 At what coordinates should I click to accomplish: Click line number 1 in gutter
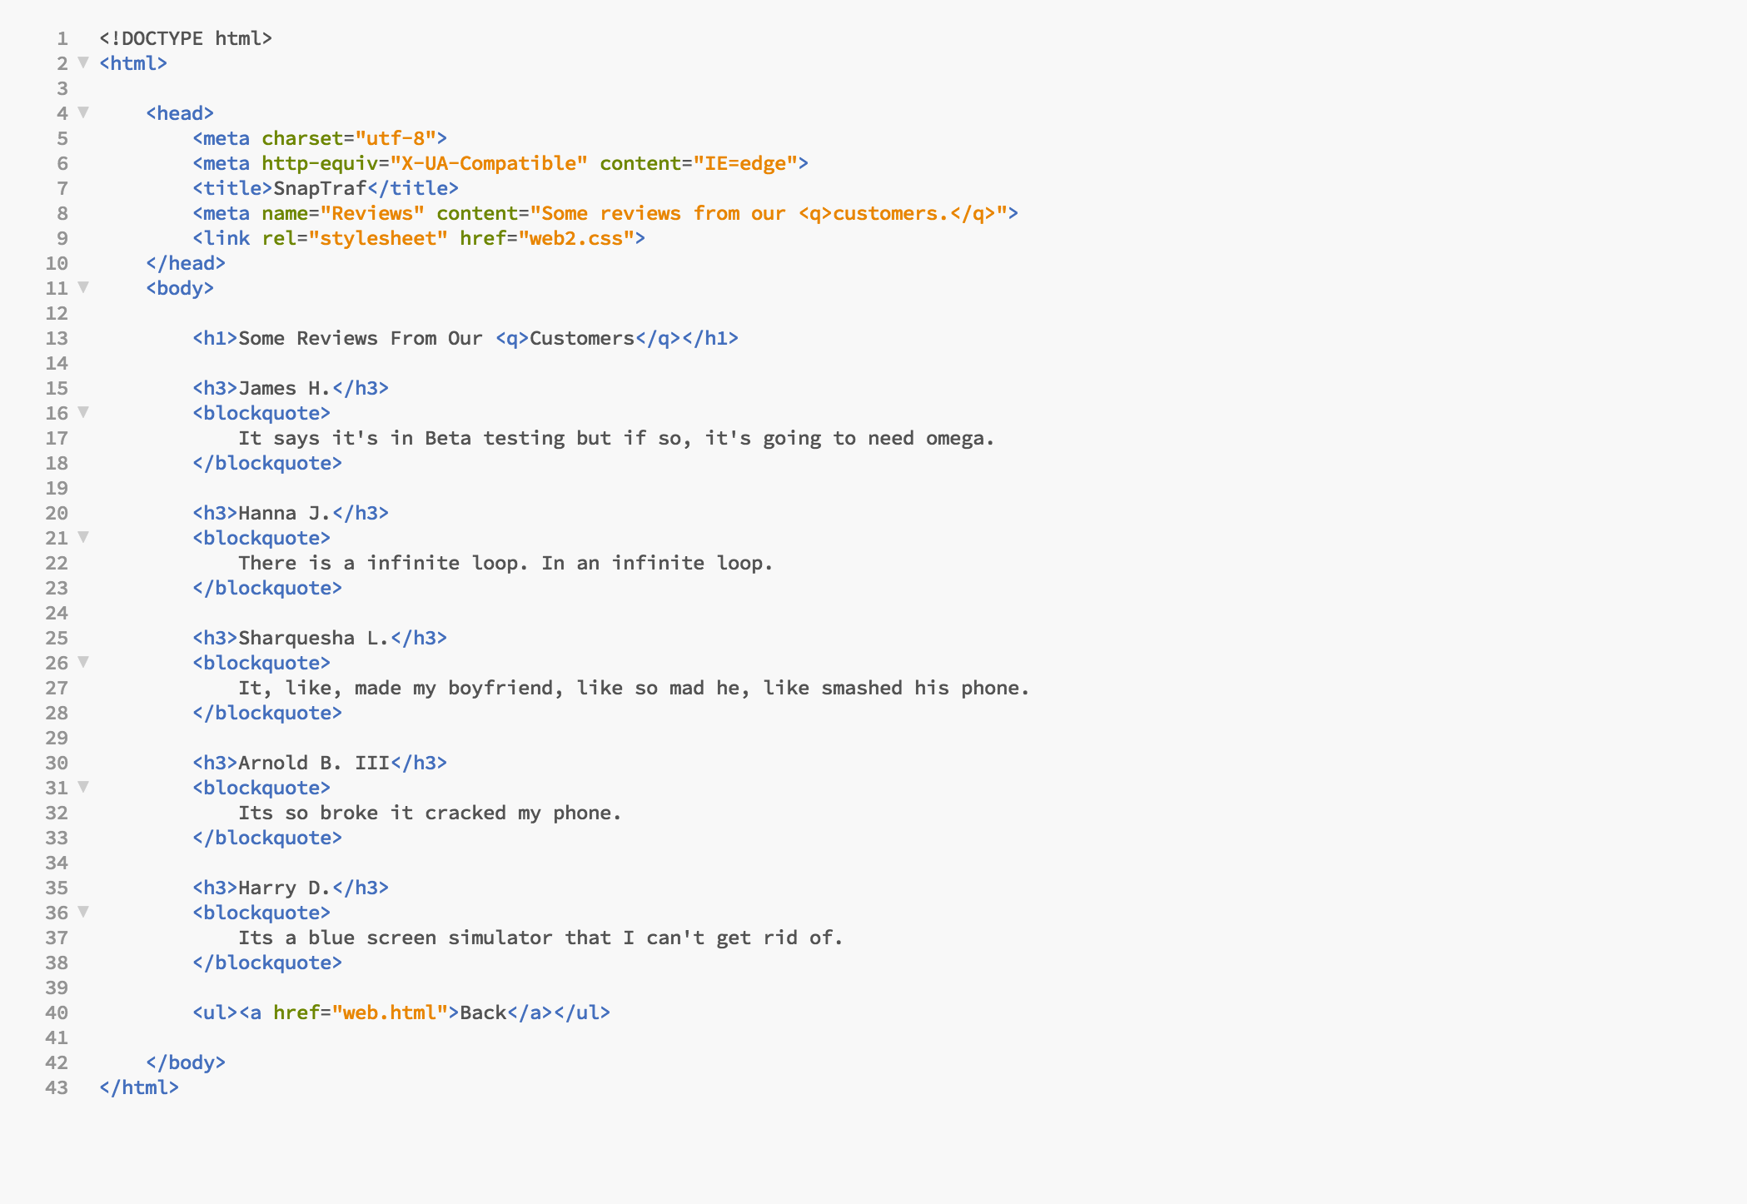click(x=62, y=38)
